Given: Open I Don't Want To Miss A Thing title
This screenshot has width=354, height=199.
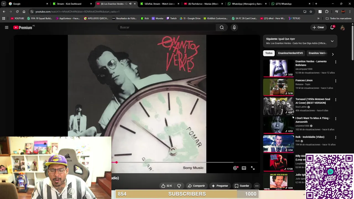Looking at the screenshot, I should click(313, 120).
